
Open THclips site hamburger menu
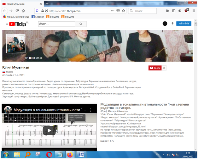[x=7, y=24]
